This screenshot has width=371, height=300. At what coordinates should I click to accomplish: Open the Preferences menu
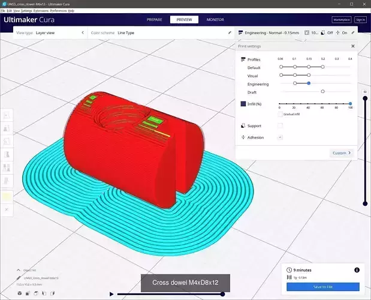pyautogui.click(x=58, y=11)
